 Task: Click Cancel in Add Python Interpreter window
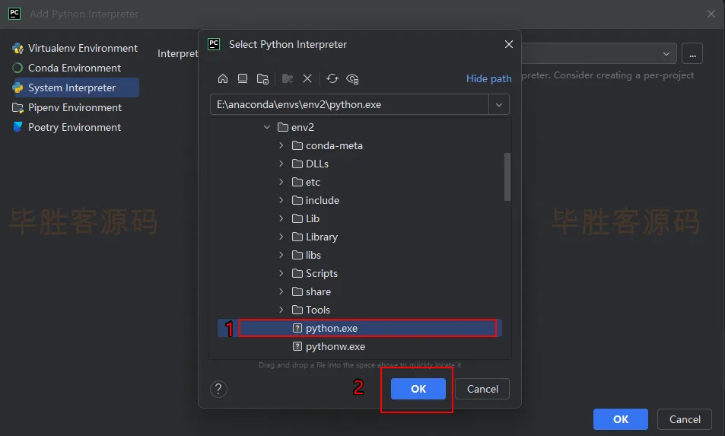click(x=685, y=419)
